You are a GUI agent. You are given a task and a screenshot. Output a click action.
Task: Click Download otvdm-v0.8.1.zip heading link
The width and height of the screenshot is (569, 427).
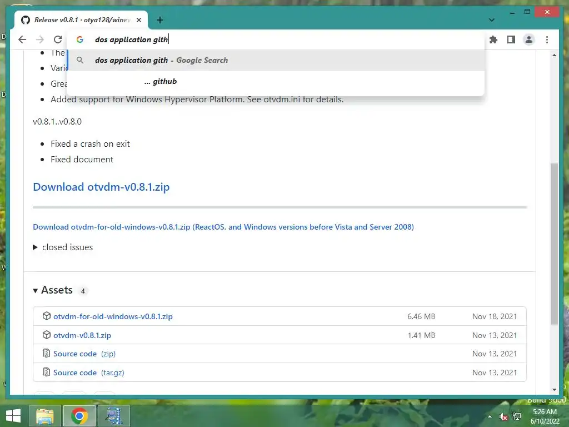101,187
